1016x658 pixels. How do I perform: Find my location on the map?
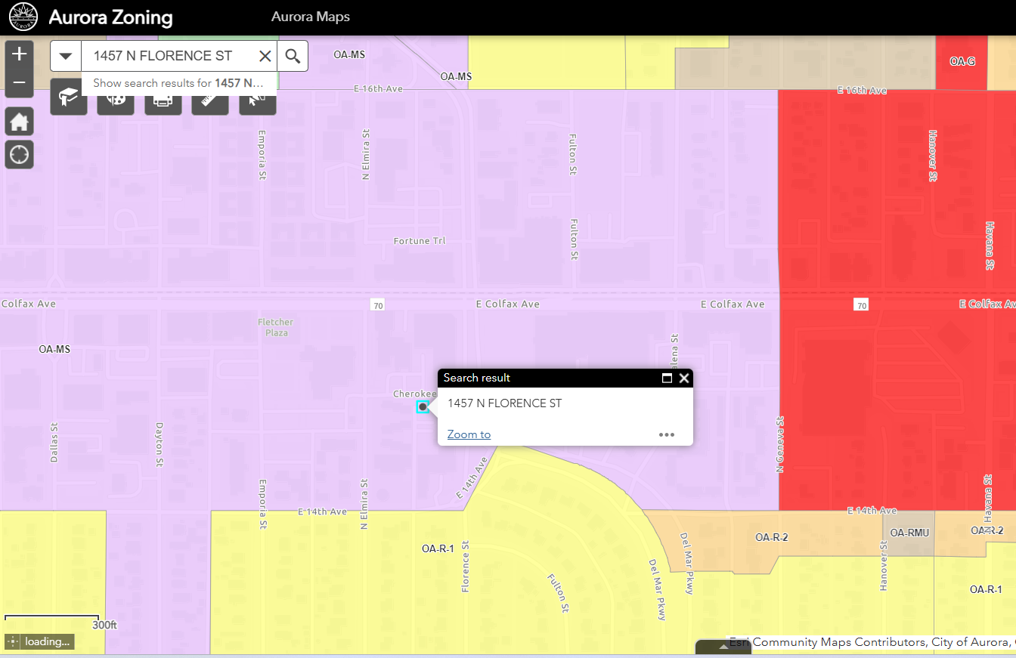(x=20, y=155)
